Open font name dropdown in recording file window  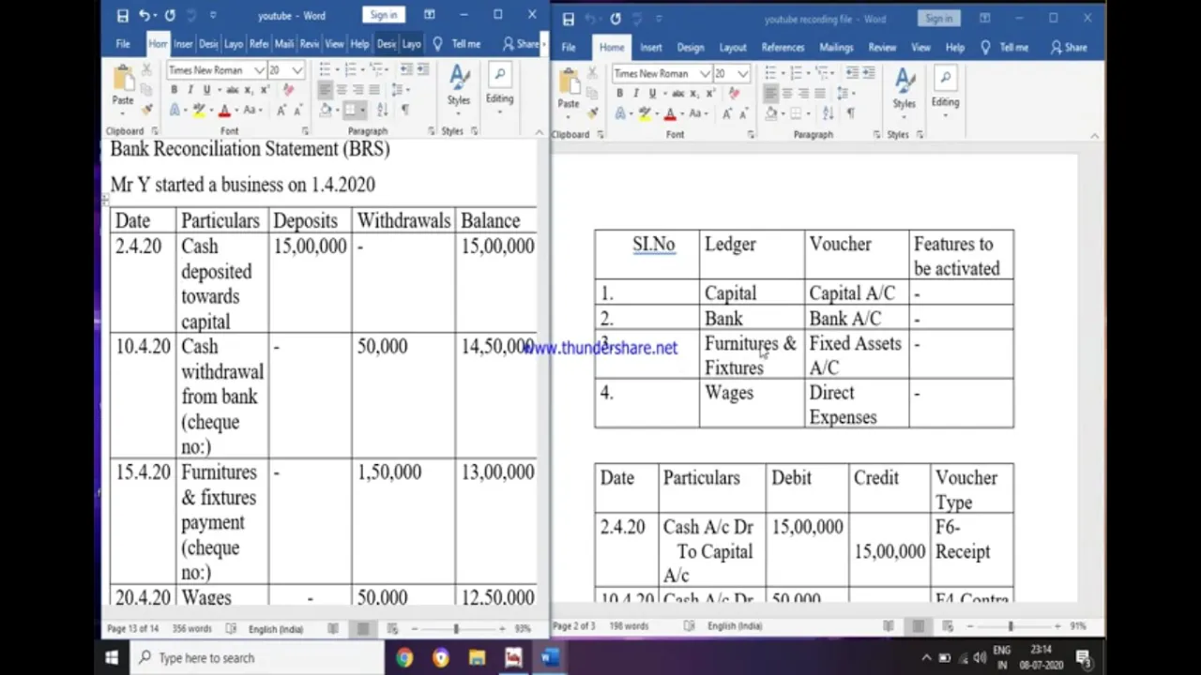[705, 74]
